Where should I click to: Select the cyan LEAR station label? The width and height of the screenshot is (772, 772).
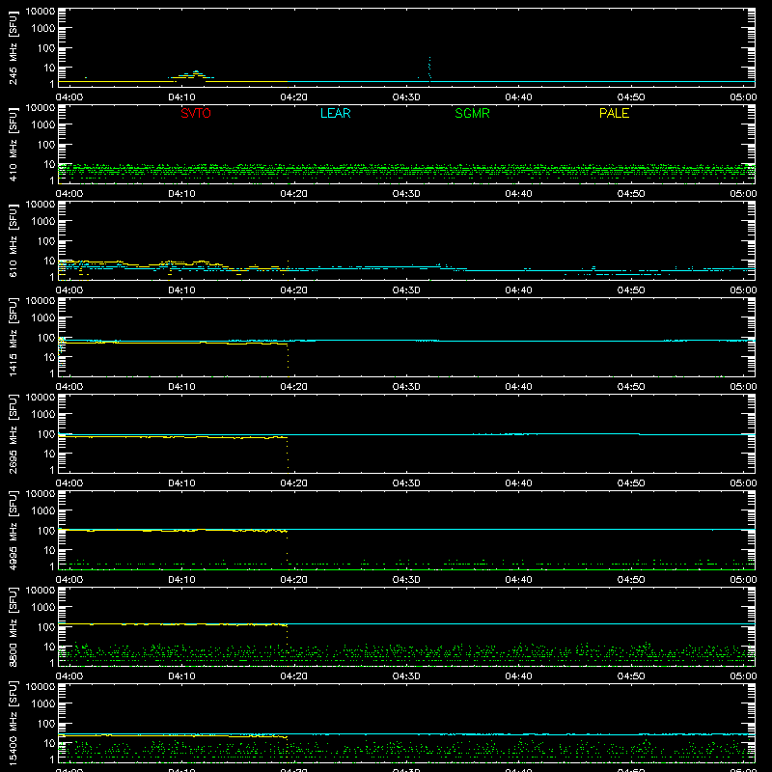click(x=335, y=113)
